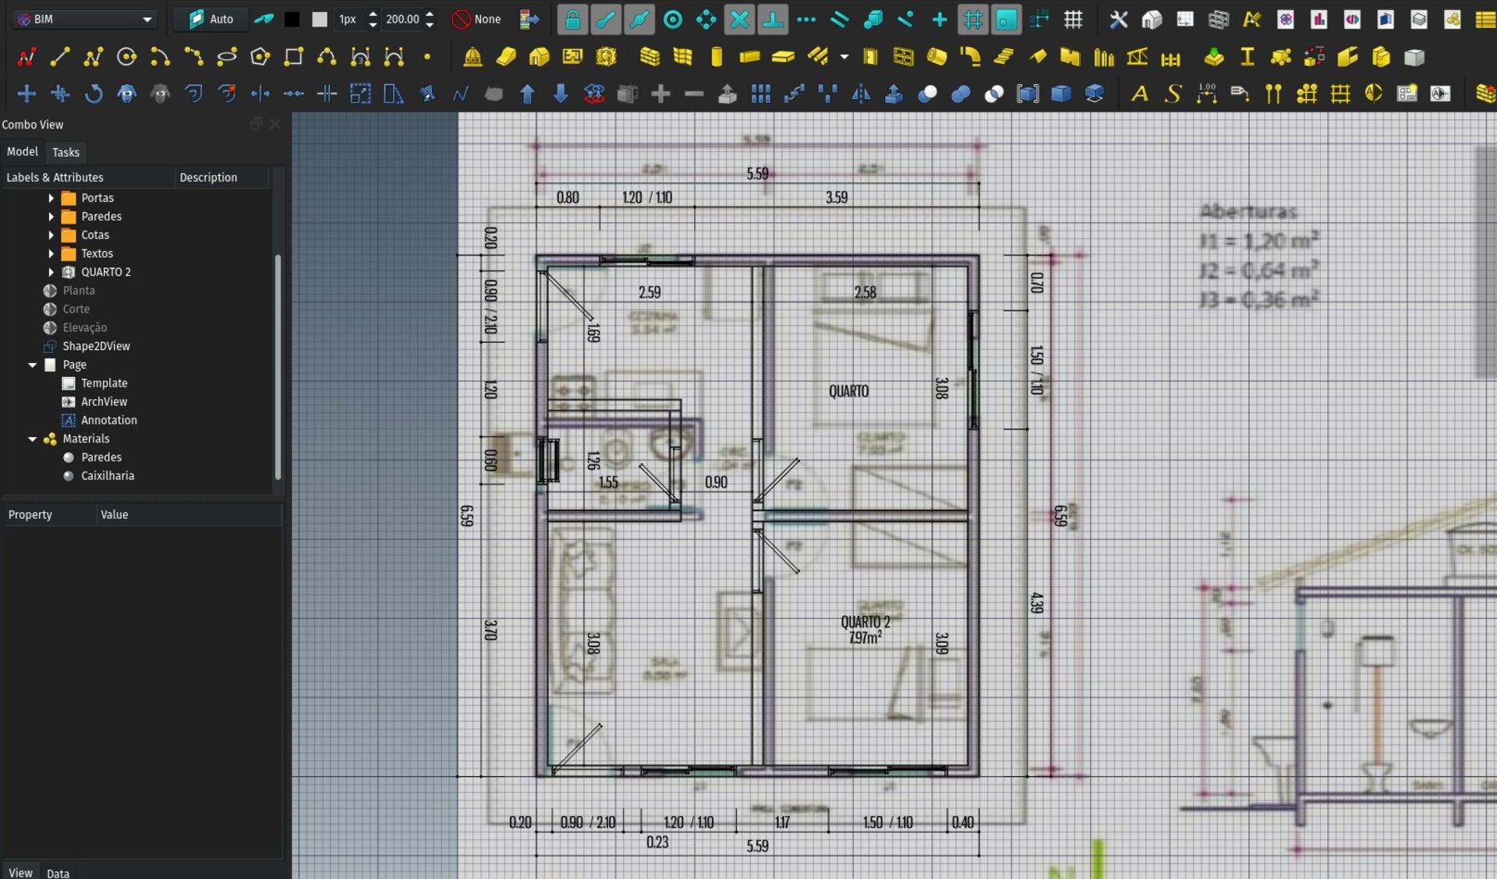
Task: Select the Building tool
Action: click(x=540, y=57)
